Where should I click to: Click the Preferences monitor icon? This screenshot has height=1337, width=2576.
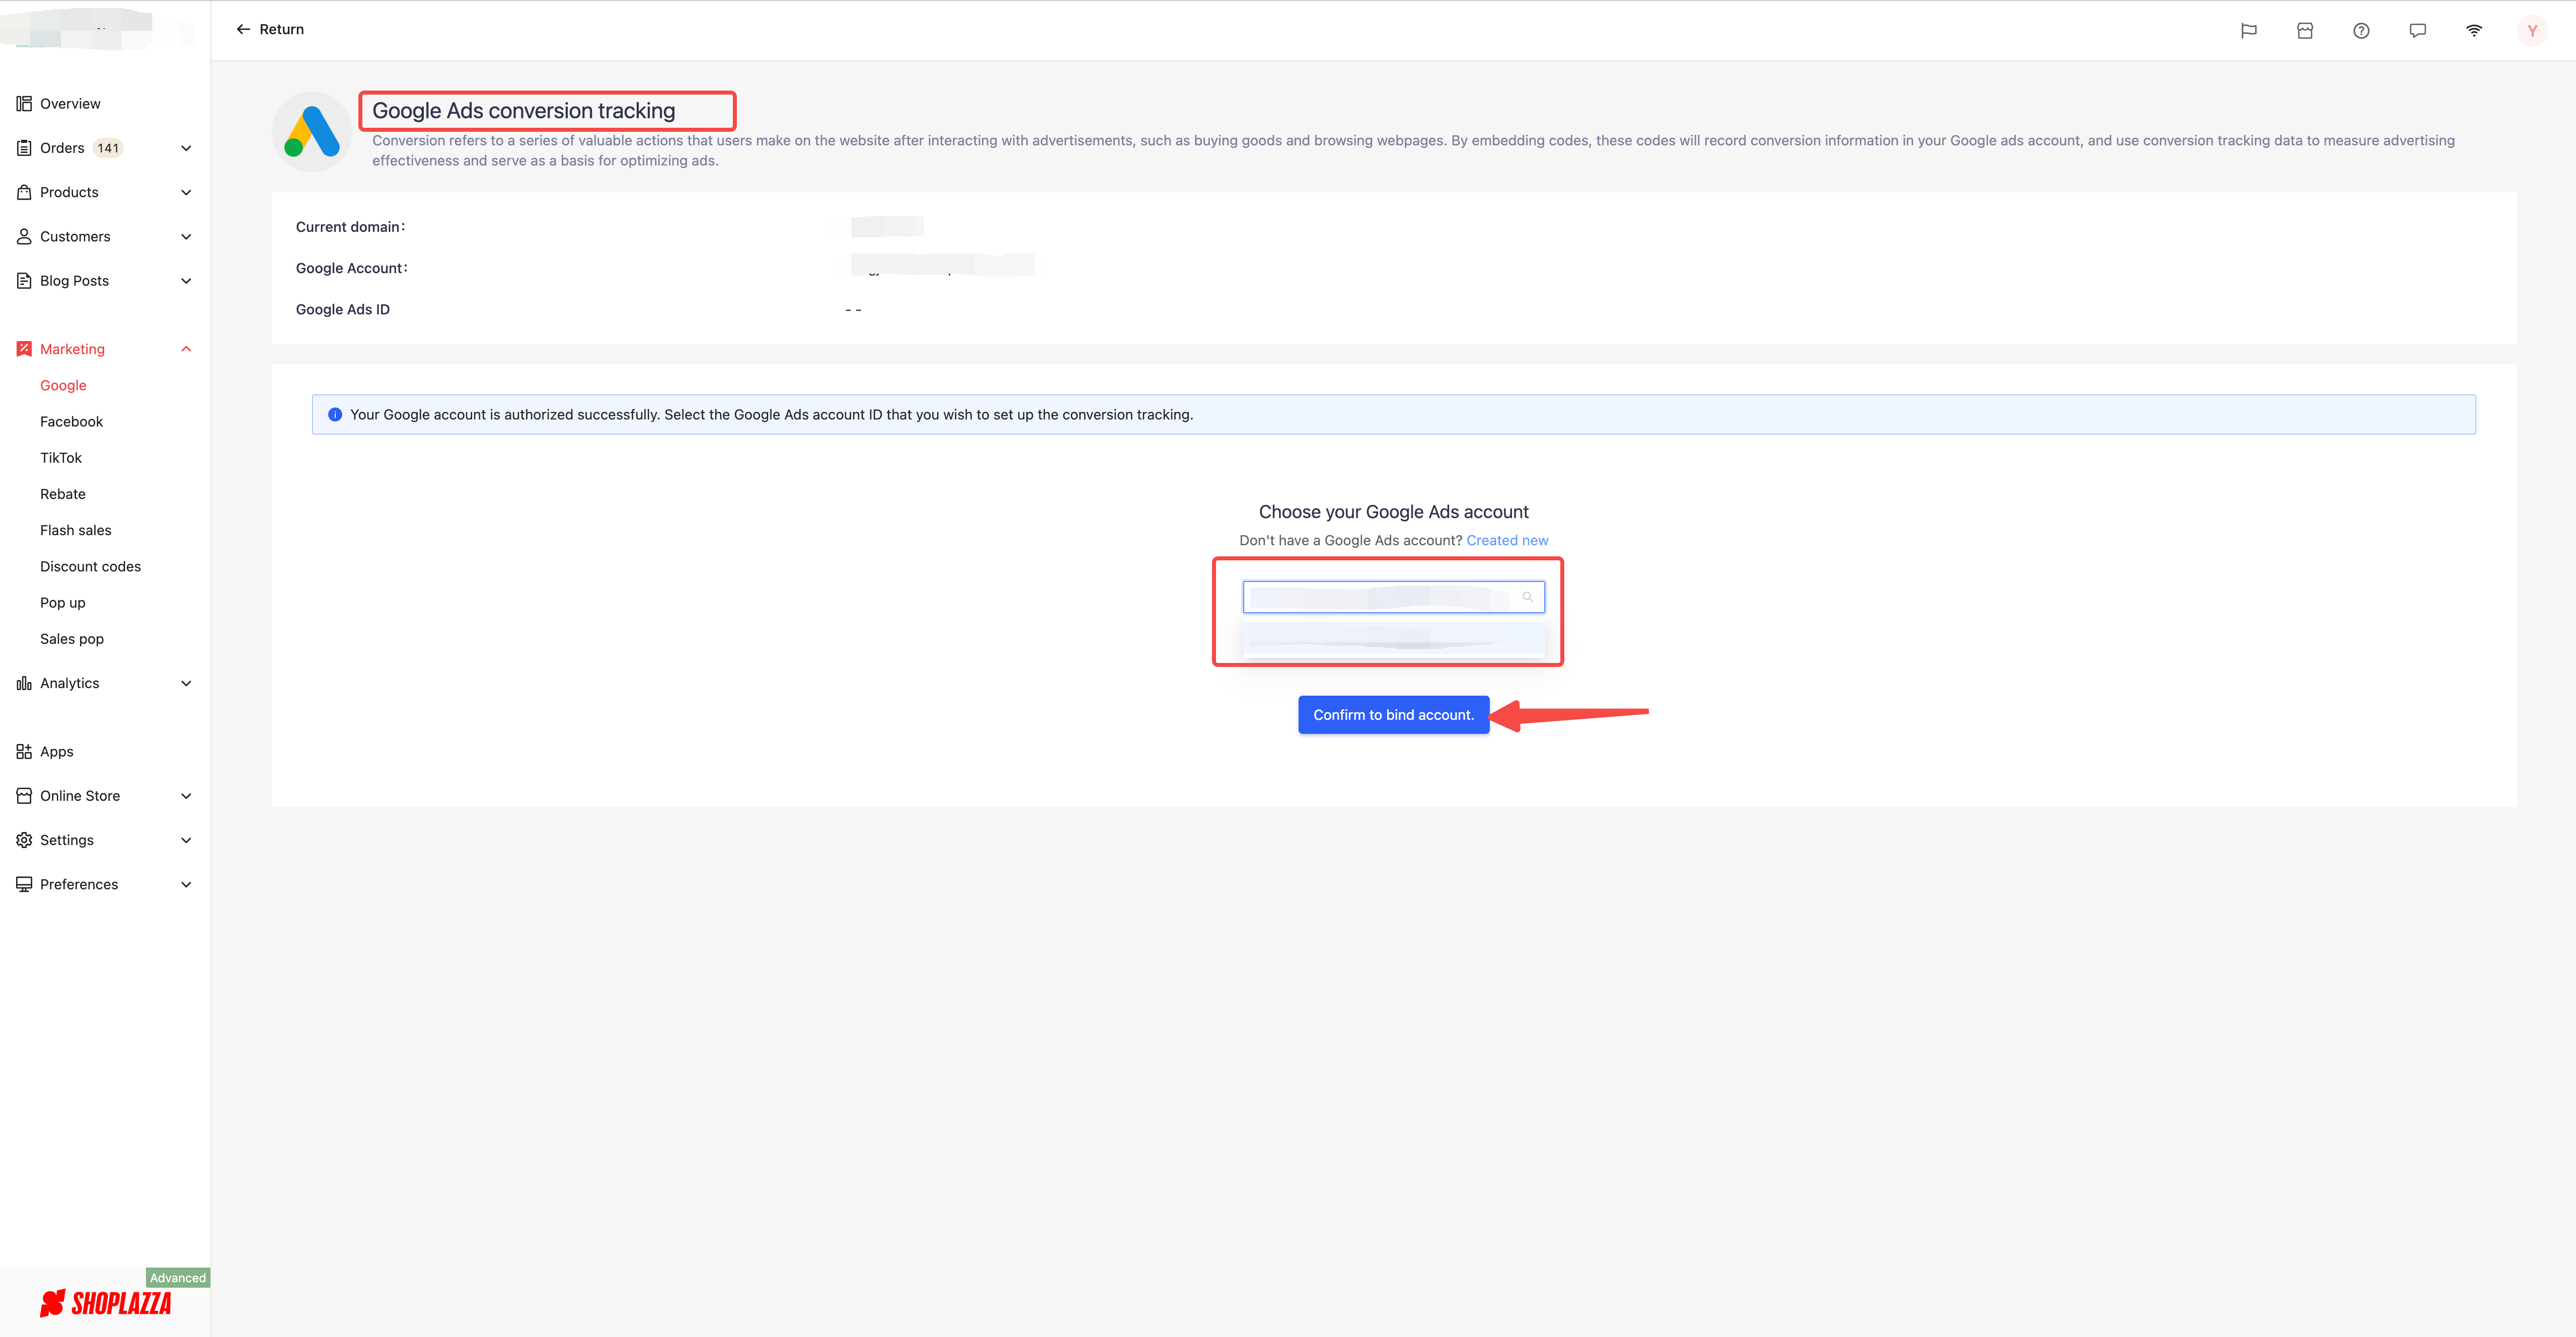[x=24, y=884]
